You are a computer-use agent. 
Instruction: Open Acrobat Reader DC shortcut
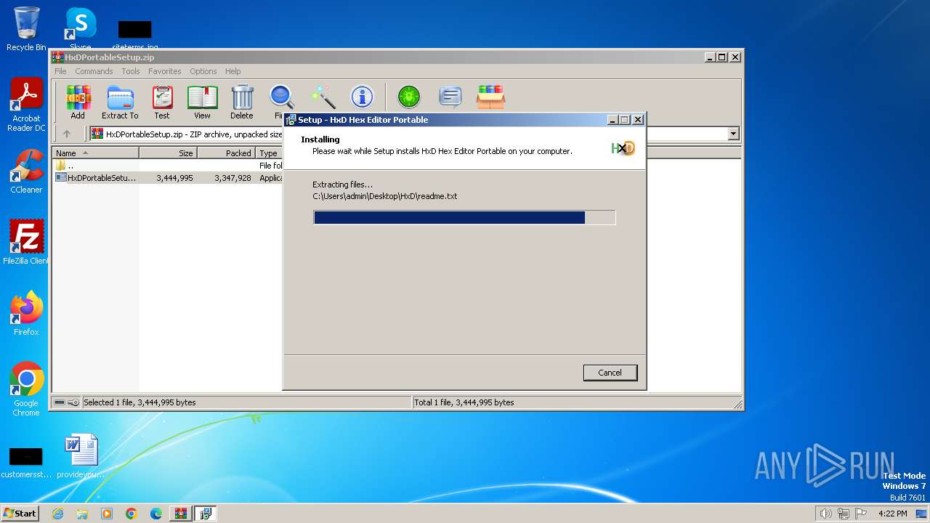(x=26, y=105)
